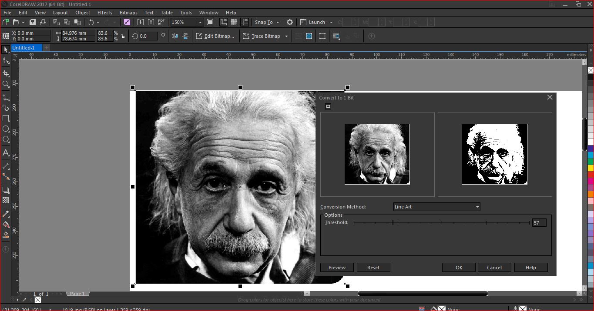This screenshot has height=311, width=594.
Task: Select the Ellipse tool
Action: click(6, 129)
